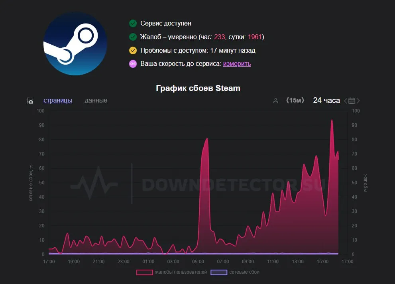Click the жалобы right axis title
The width and height of the screenshot is (395, 284).
point(365,183)
